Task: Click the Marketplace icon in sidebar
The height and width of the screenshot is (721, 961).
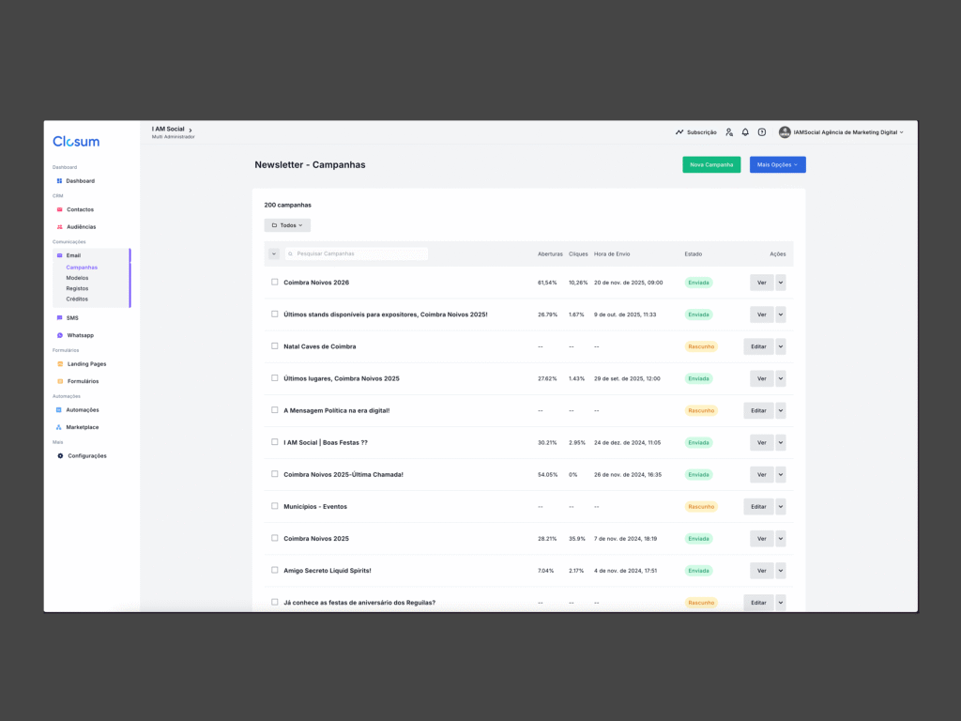Action: click(59, 427)
